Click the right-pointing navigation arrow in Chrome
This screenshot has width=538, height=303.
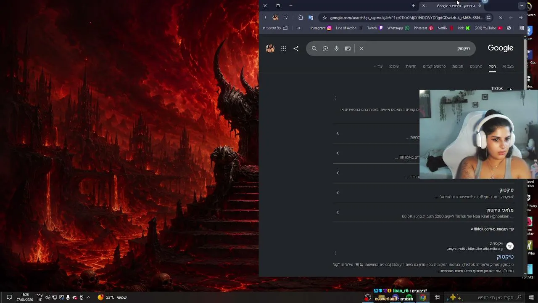point(521,18)
